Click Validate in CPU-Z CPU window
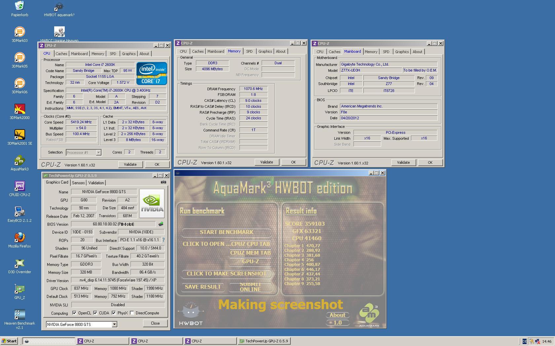Viewport: 555px width, 346px height. click(x=130, y=164)
